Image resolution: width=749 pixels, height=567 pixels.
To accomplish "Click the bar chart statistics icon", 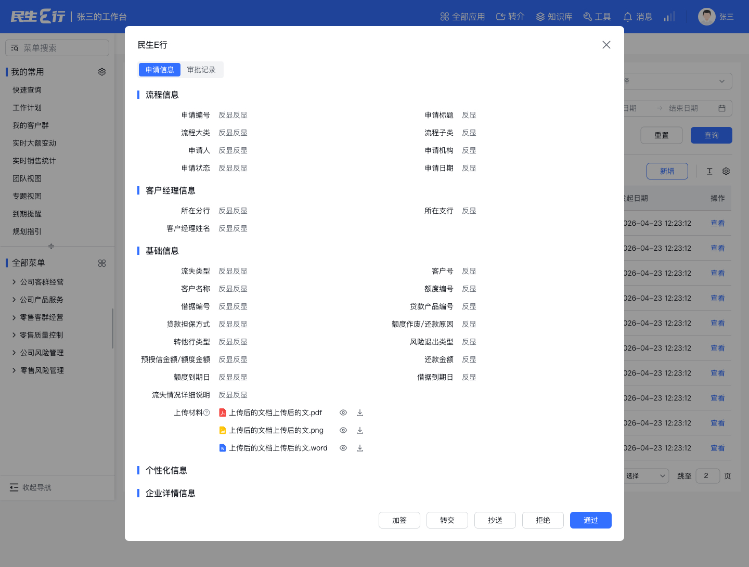I will tap(669, 17).
